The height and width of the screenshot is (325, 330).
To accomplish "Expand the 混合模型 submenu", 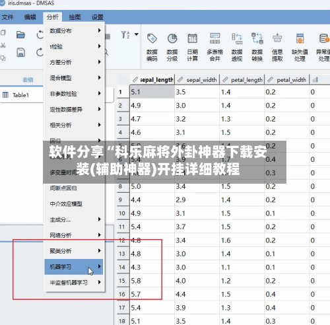I will (100, 77).
